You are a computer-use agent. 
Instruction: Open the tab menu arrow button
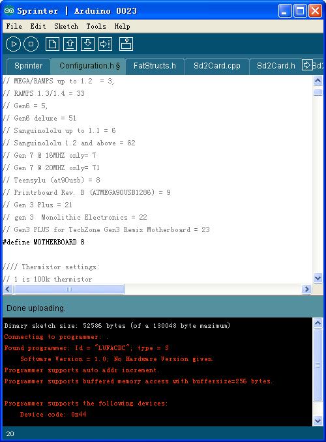click(x=307, y=65)
